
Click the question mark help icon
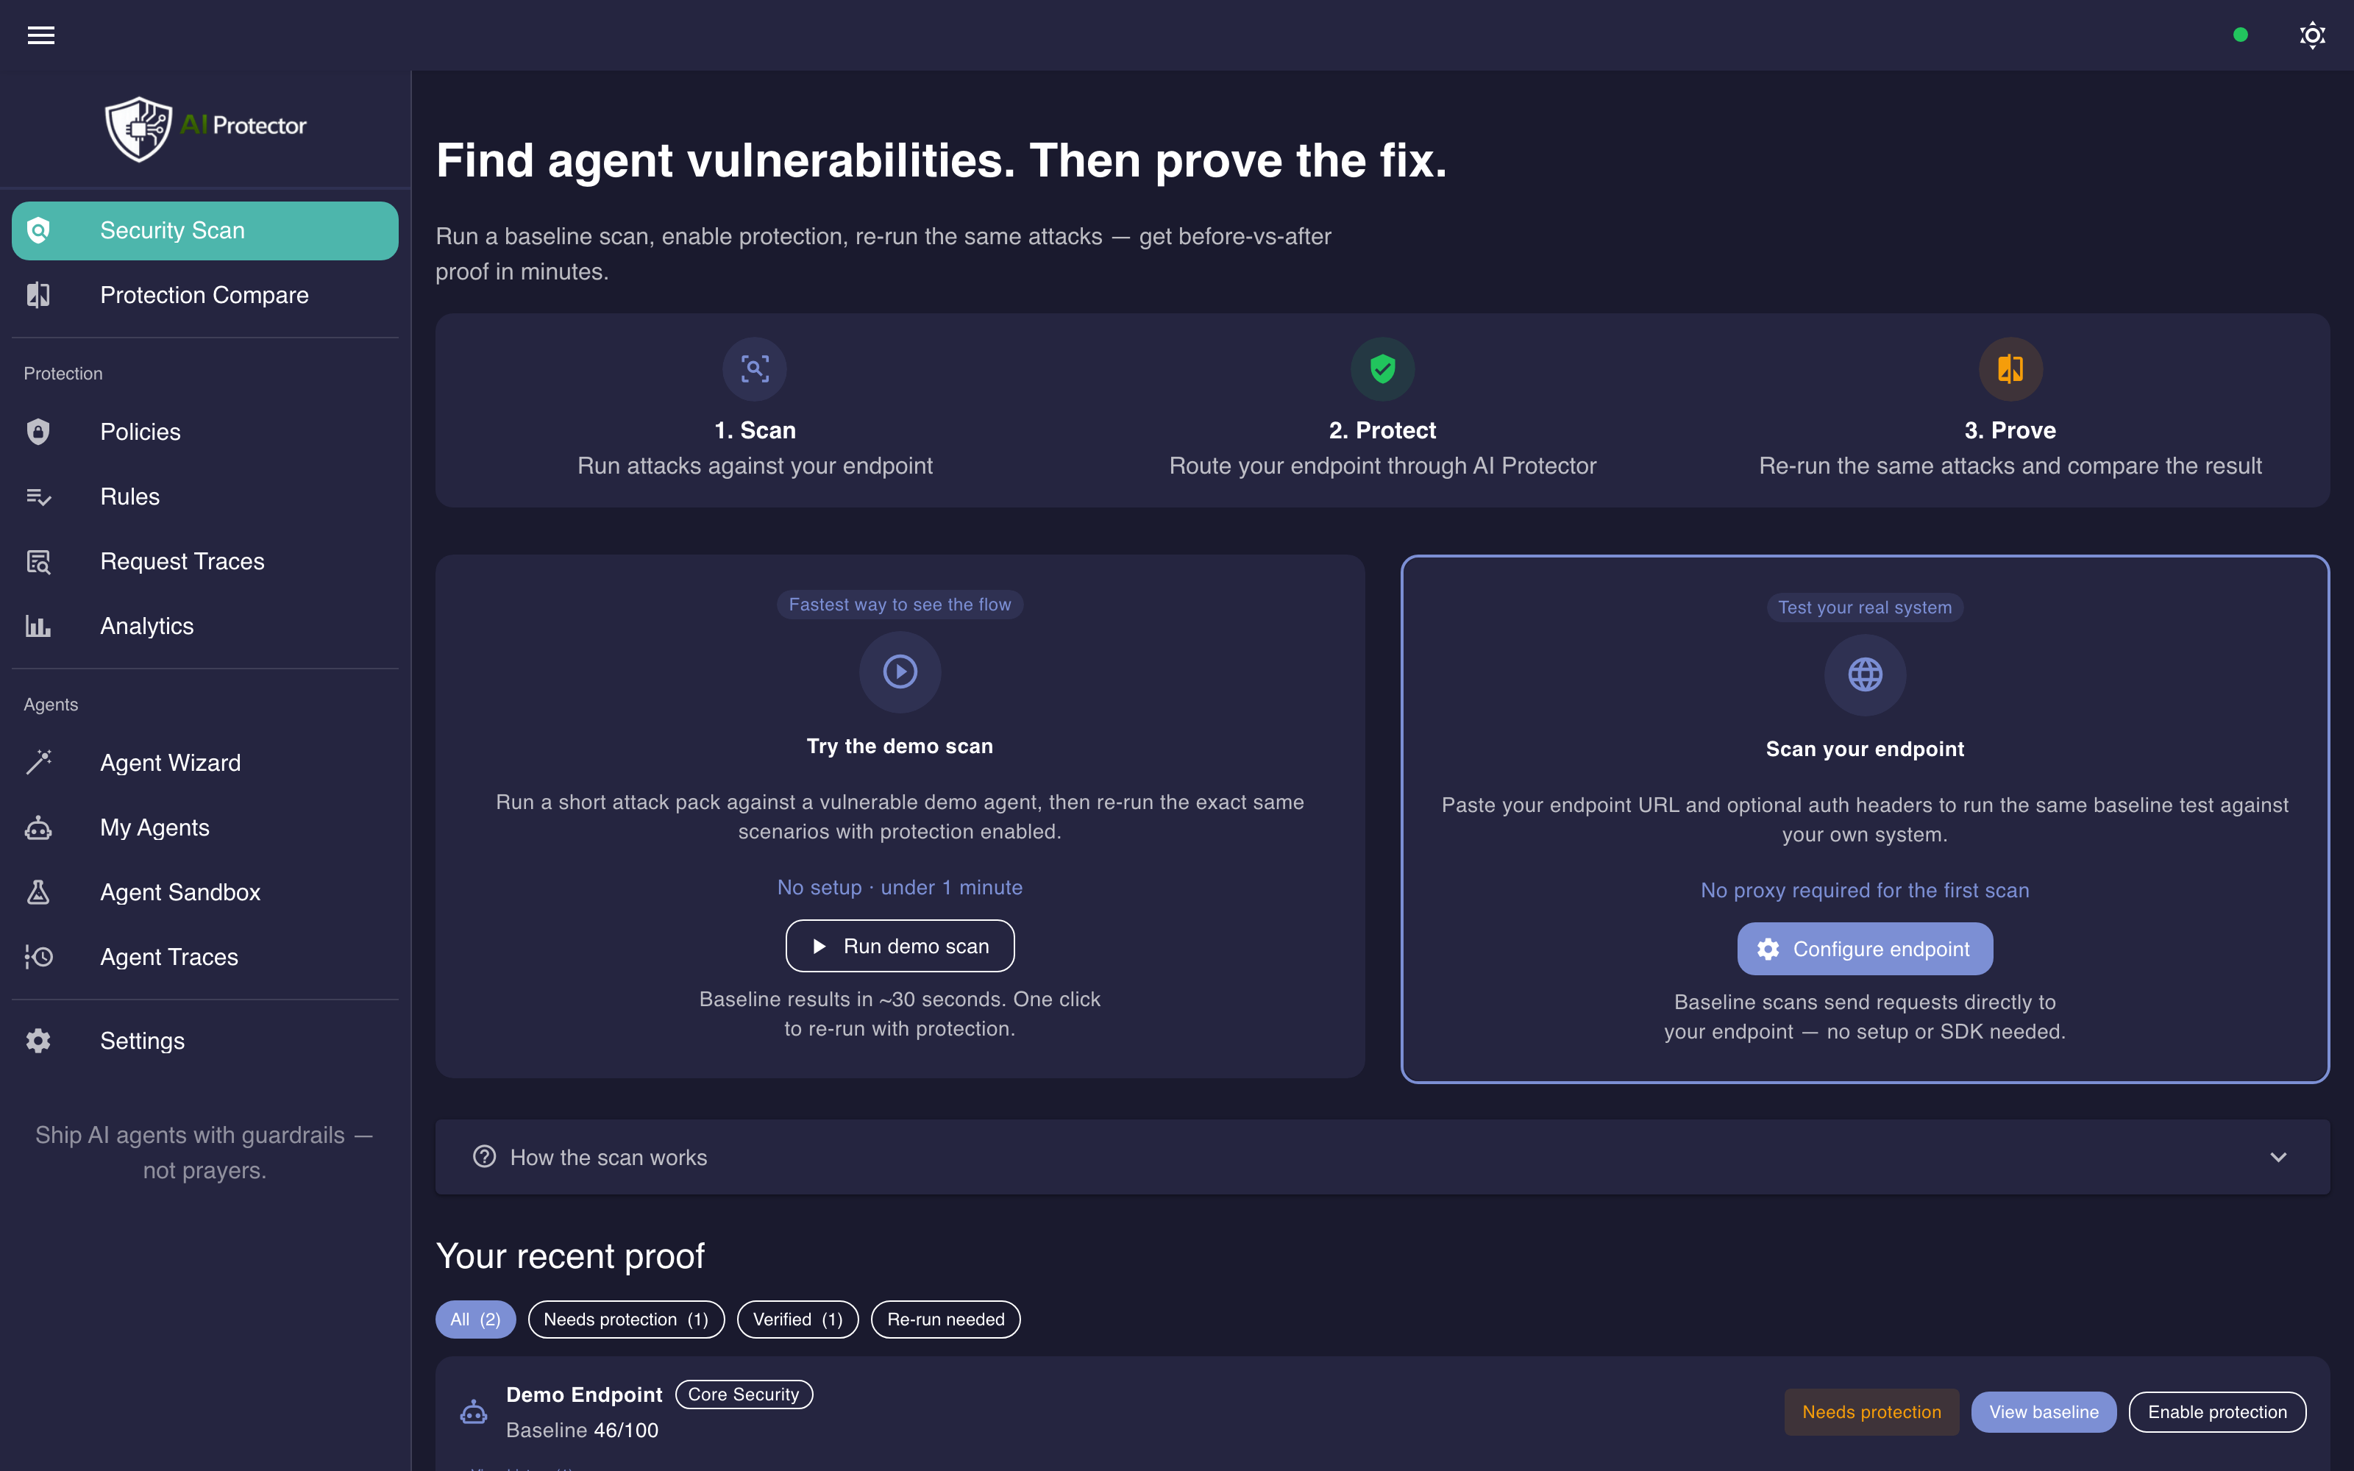point(485,1157)
